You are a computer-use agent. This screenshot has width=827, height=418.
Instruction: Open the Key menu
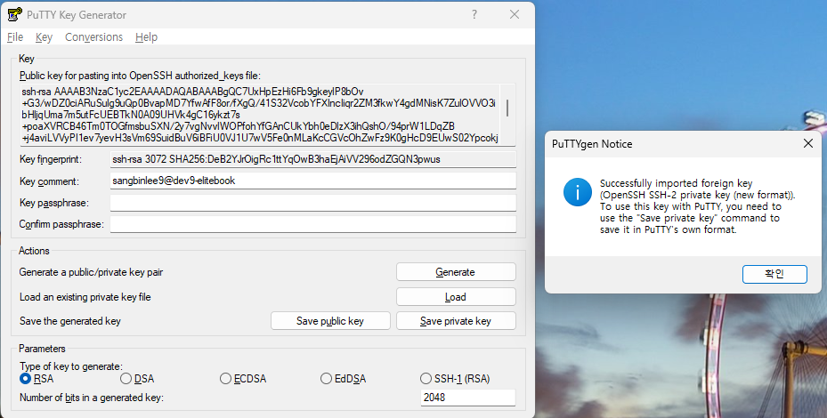pyautogui.click(x=44, y=36)
